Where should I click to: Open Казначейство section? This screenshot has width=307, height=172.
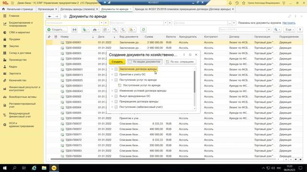[x=17, y=80]
